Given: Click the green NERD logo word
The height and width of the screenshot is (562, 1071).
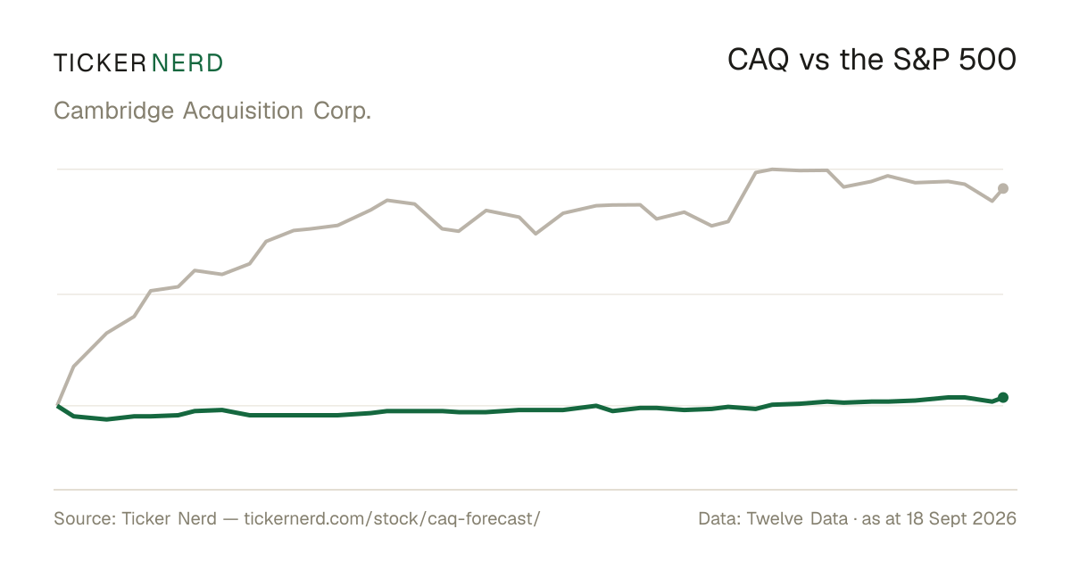Looking at the screenshot, I should point(187,63).
